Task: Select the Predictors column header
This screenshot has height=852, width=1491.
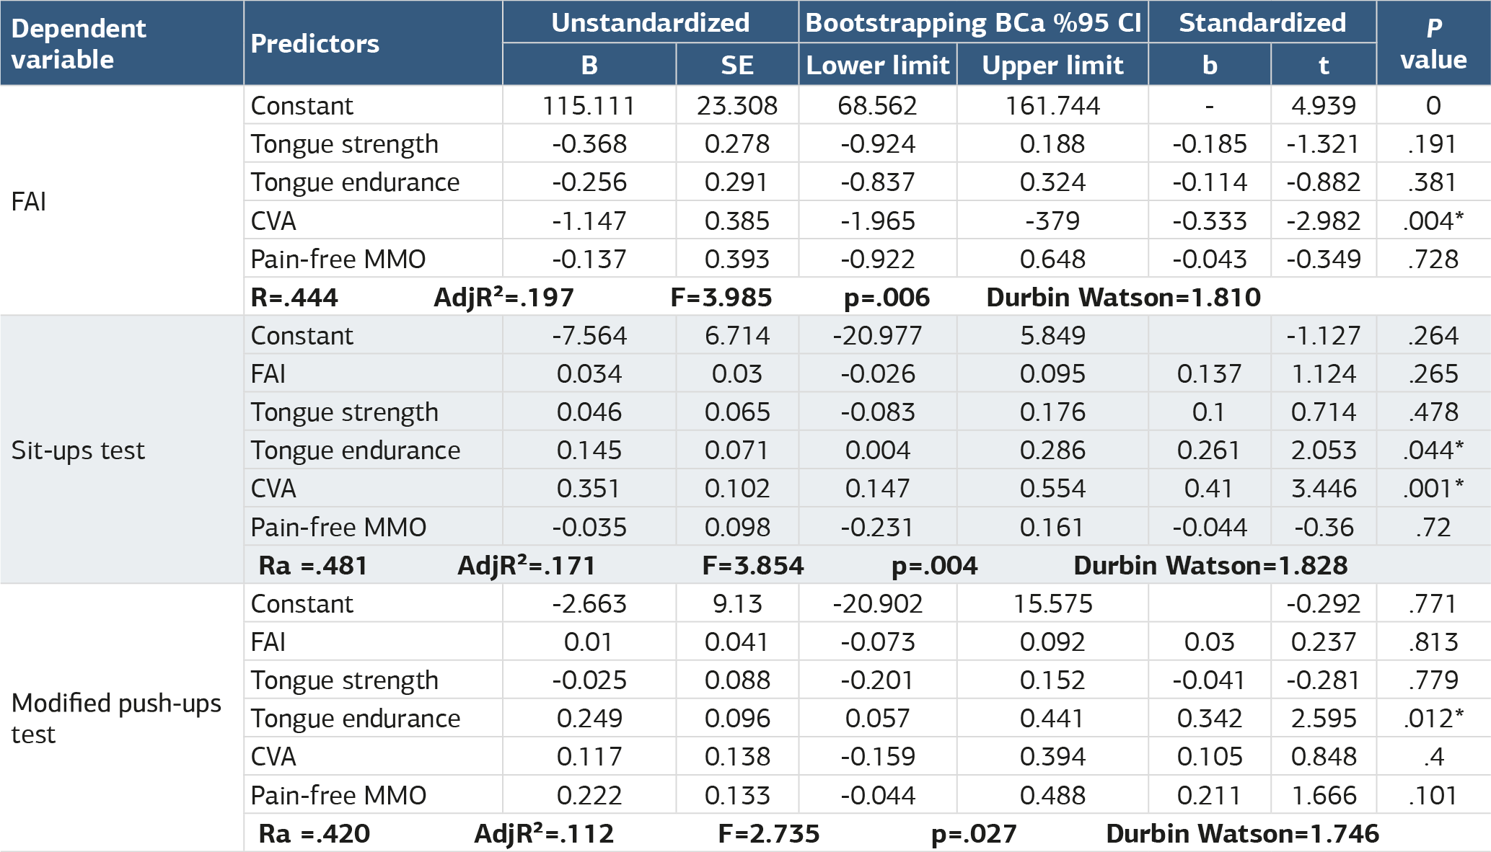Action: (315, 44)
